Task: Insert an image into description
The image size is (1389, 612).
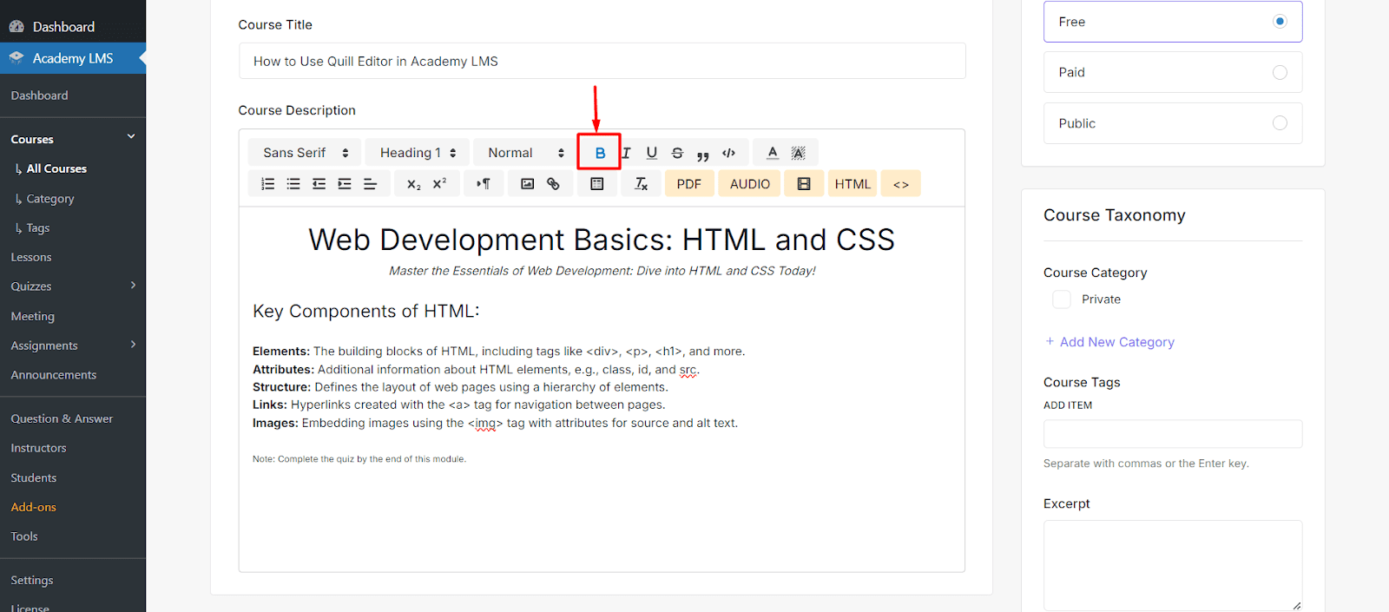Action: (527, 184)
